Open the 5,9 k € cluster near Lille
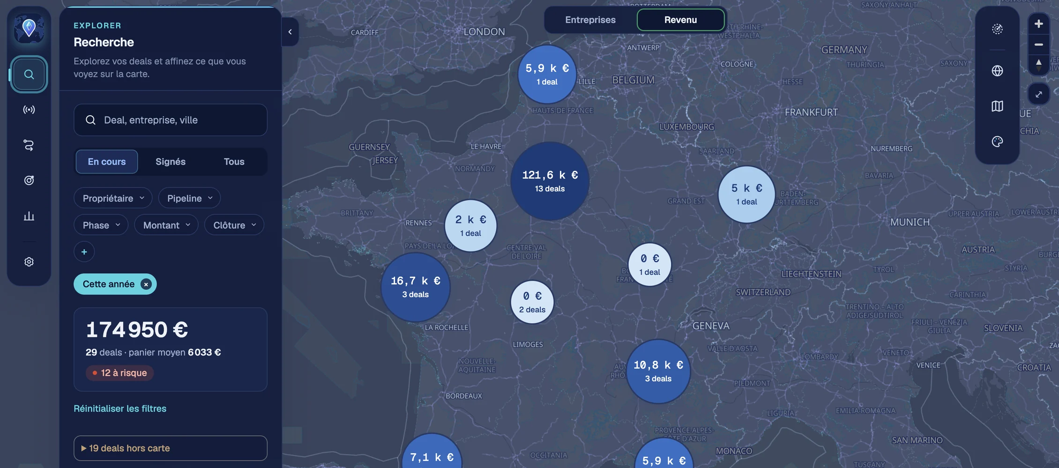 [547, 74]
